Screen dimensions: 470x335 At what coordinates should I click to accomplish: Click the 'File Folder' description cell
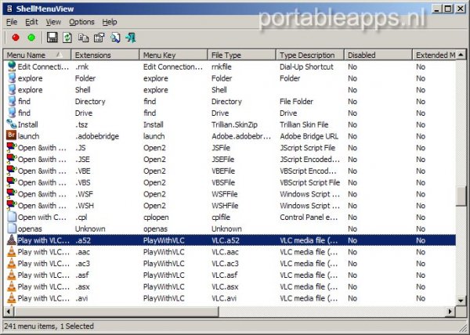tap(296, 102)
